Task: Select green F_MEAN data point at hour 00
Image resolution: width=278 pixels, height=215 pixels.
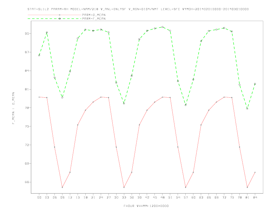Action: tap(39, 56)
